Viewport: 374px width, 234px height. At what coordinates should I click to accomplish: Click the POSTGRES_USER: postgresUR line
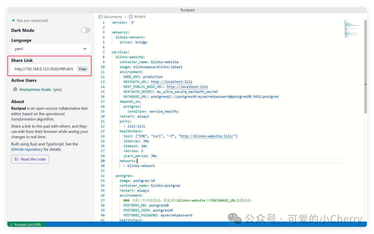148,210
